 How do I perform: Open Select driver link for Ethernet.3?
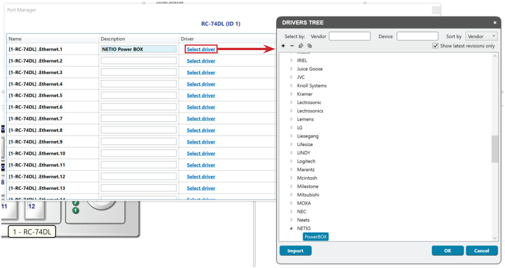[x=201, y=72]
